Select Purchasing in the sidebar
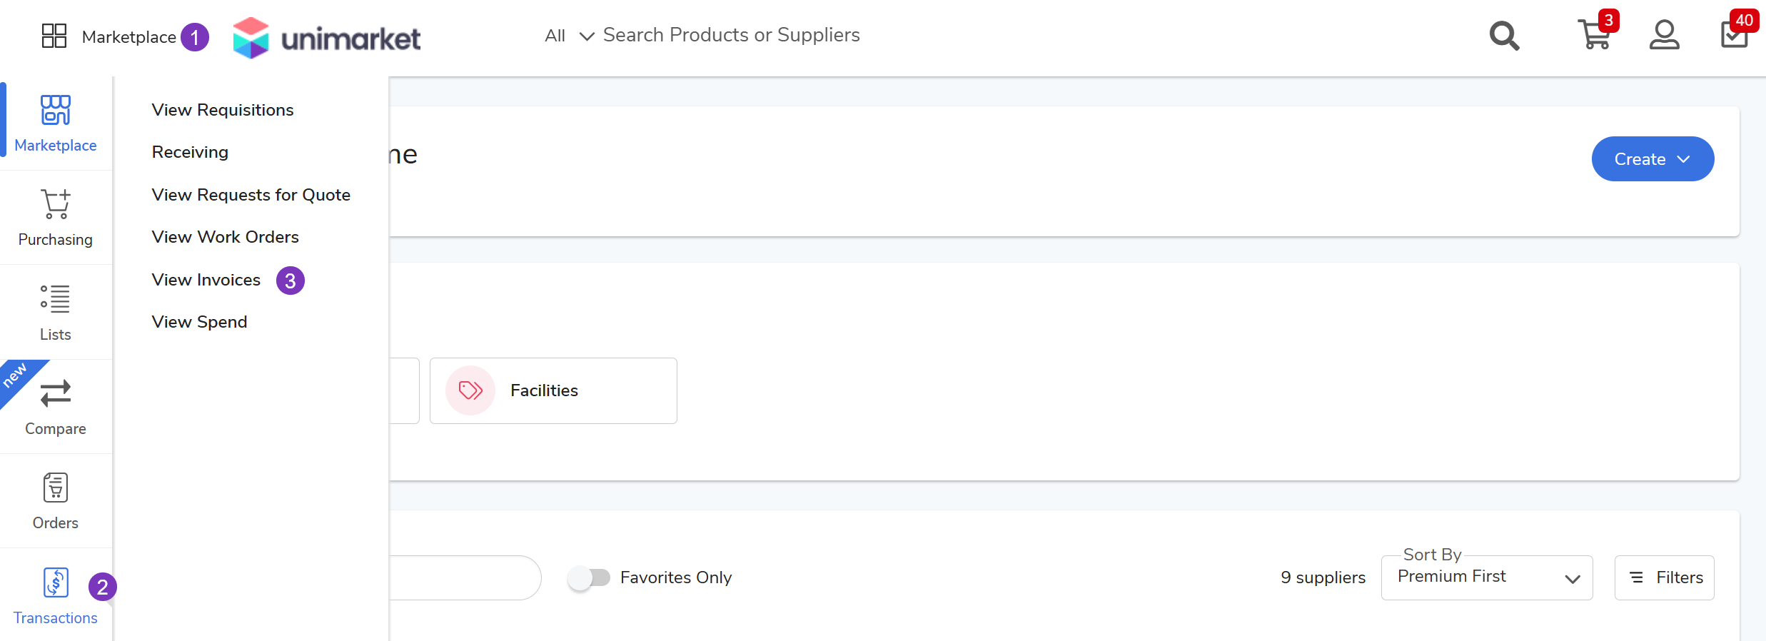The image size is (1766, 641). pyautogui.click(x=56, y=218)
